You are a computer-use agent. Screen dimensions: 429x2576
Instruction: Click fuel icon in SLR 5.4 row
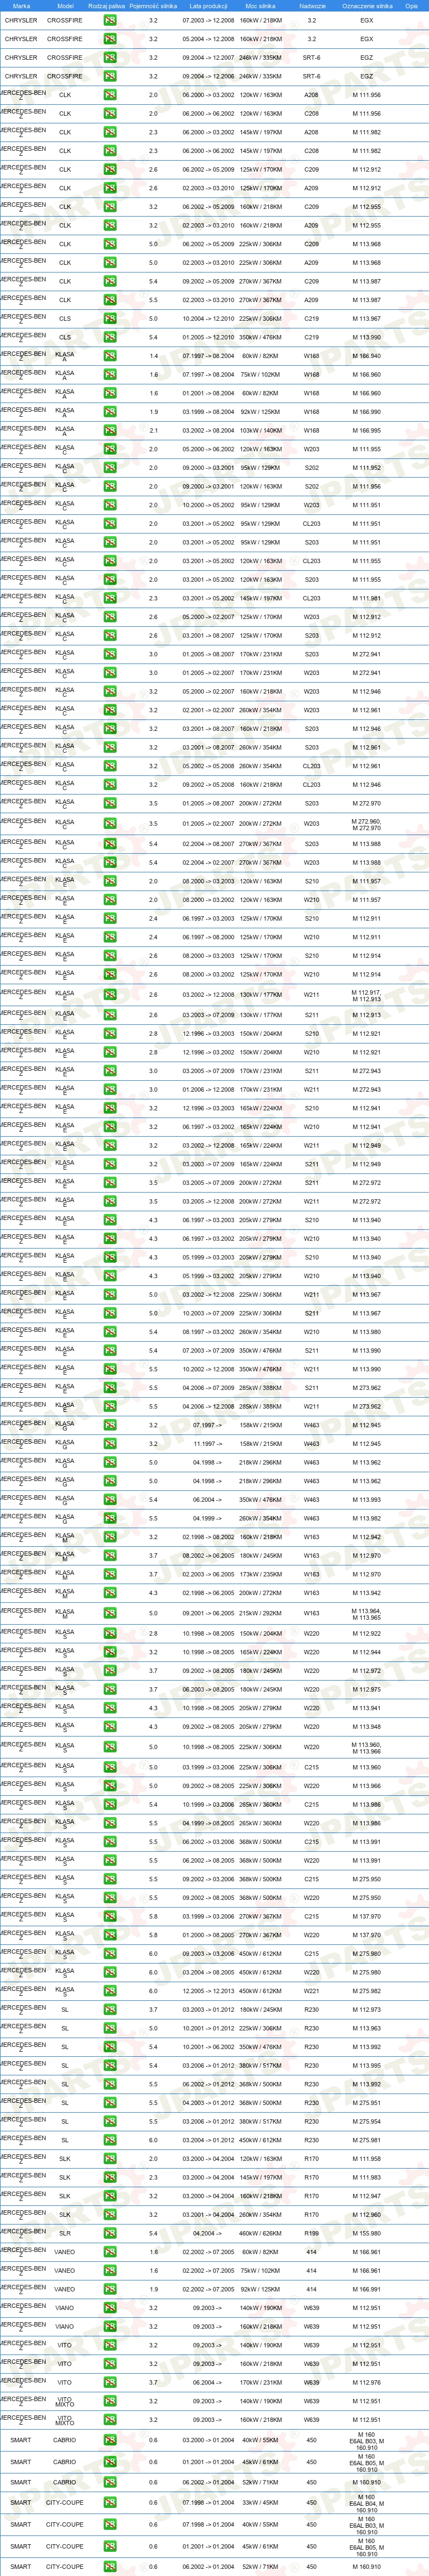(110, 2233)
